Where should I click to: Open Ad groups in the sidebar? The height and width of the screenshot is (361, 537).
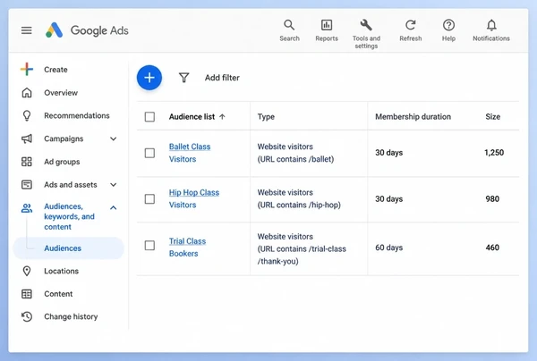62,162
